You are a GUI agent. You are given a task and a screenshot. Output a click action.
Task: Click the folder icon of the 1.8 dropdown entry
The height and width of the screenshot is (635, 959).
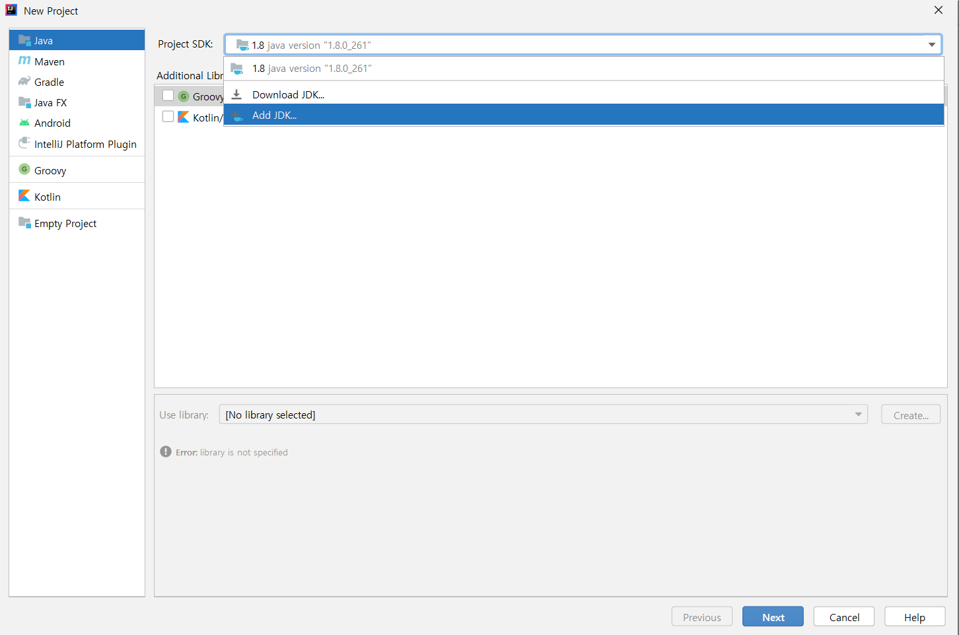(236, 69)
